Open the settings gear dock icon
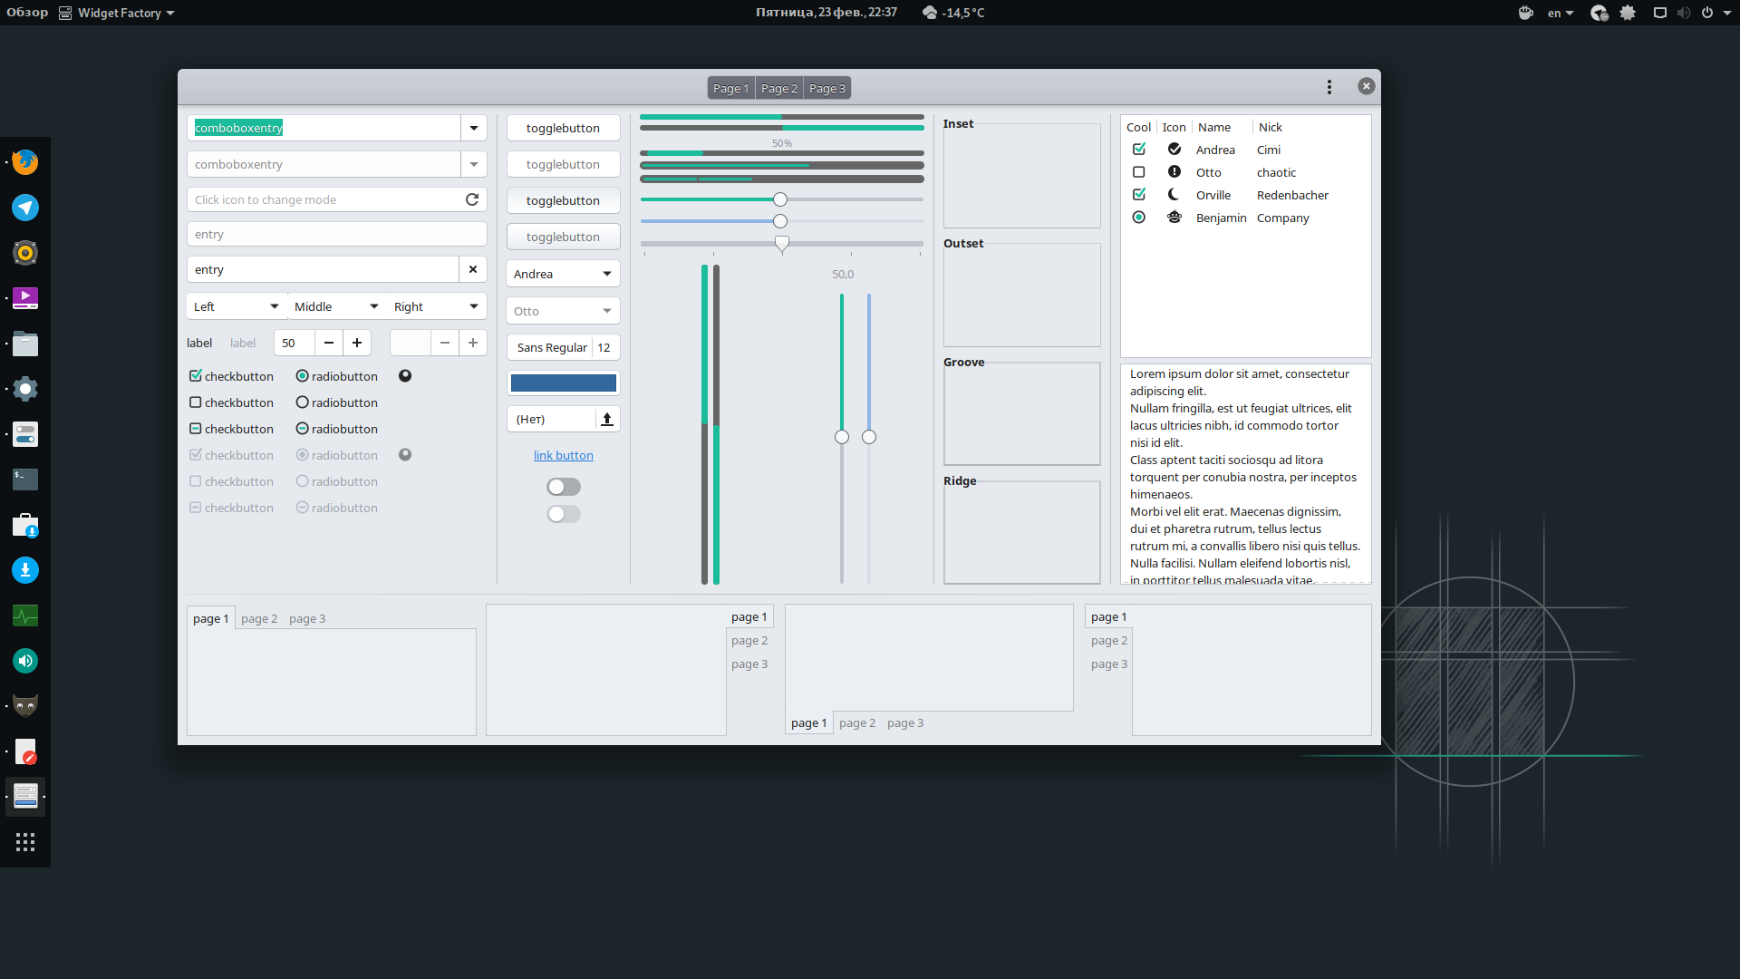Viewport: 1740px width, 979px height. tap(25, 389)
